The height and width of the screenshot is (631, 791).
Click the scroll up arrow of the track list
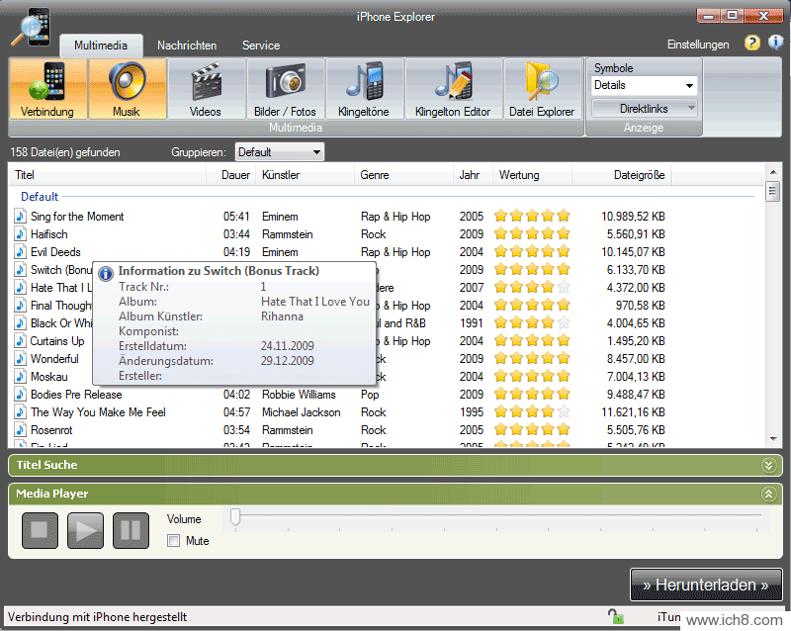coord(773,173)
